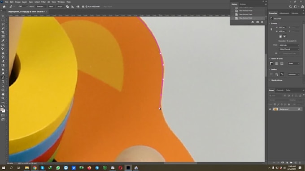Select the Hand tool

3,94
